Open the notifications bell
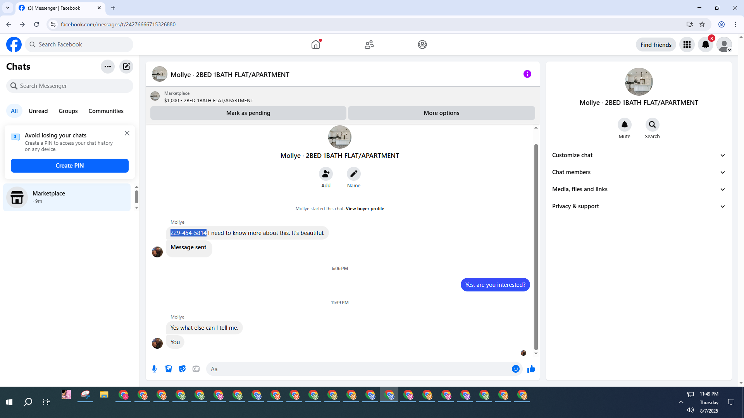Viewport: 744px width, 418px height. point(705,45)
